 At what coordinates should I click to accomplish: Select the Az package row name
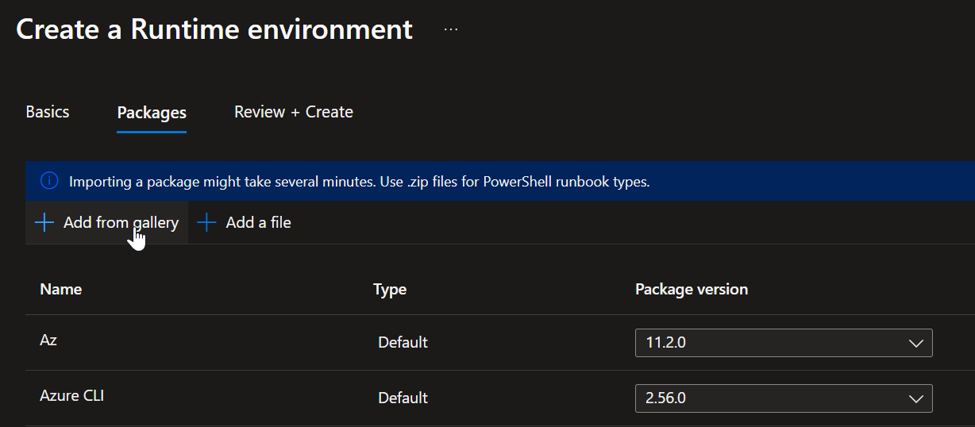tap(48, 340)
